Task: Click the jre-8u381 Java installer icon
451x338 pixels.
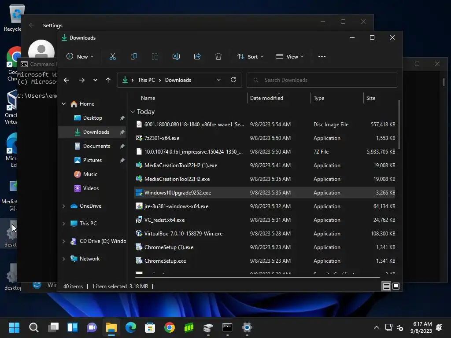Action: [x=139, y=206]
